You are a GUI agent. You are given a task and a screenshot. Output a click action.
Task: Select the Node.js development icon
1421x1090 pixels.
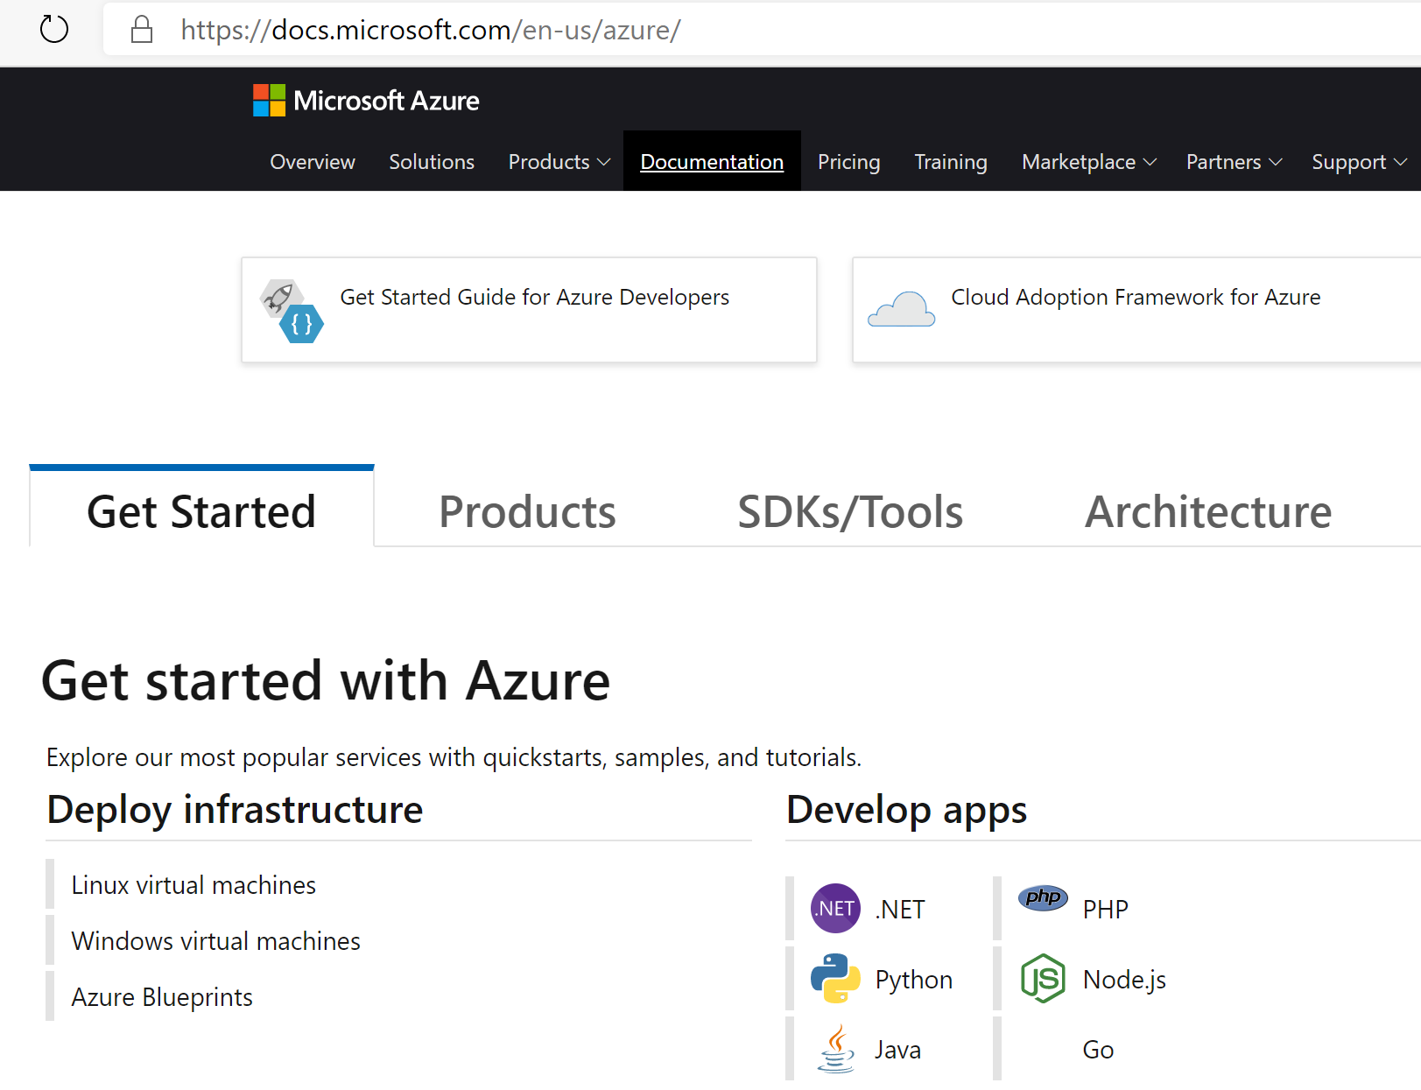[x=1042, y=979]
